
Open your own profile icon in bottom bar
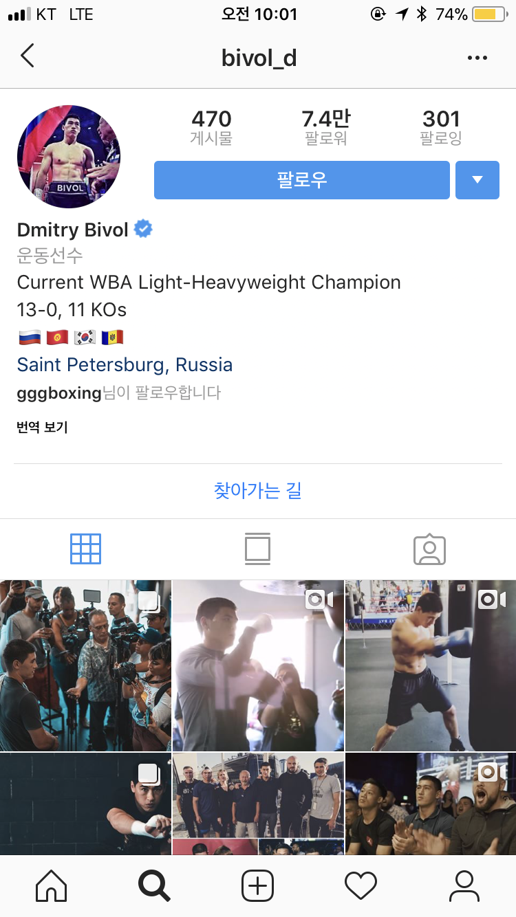pos(464,885)
